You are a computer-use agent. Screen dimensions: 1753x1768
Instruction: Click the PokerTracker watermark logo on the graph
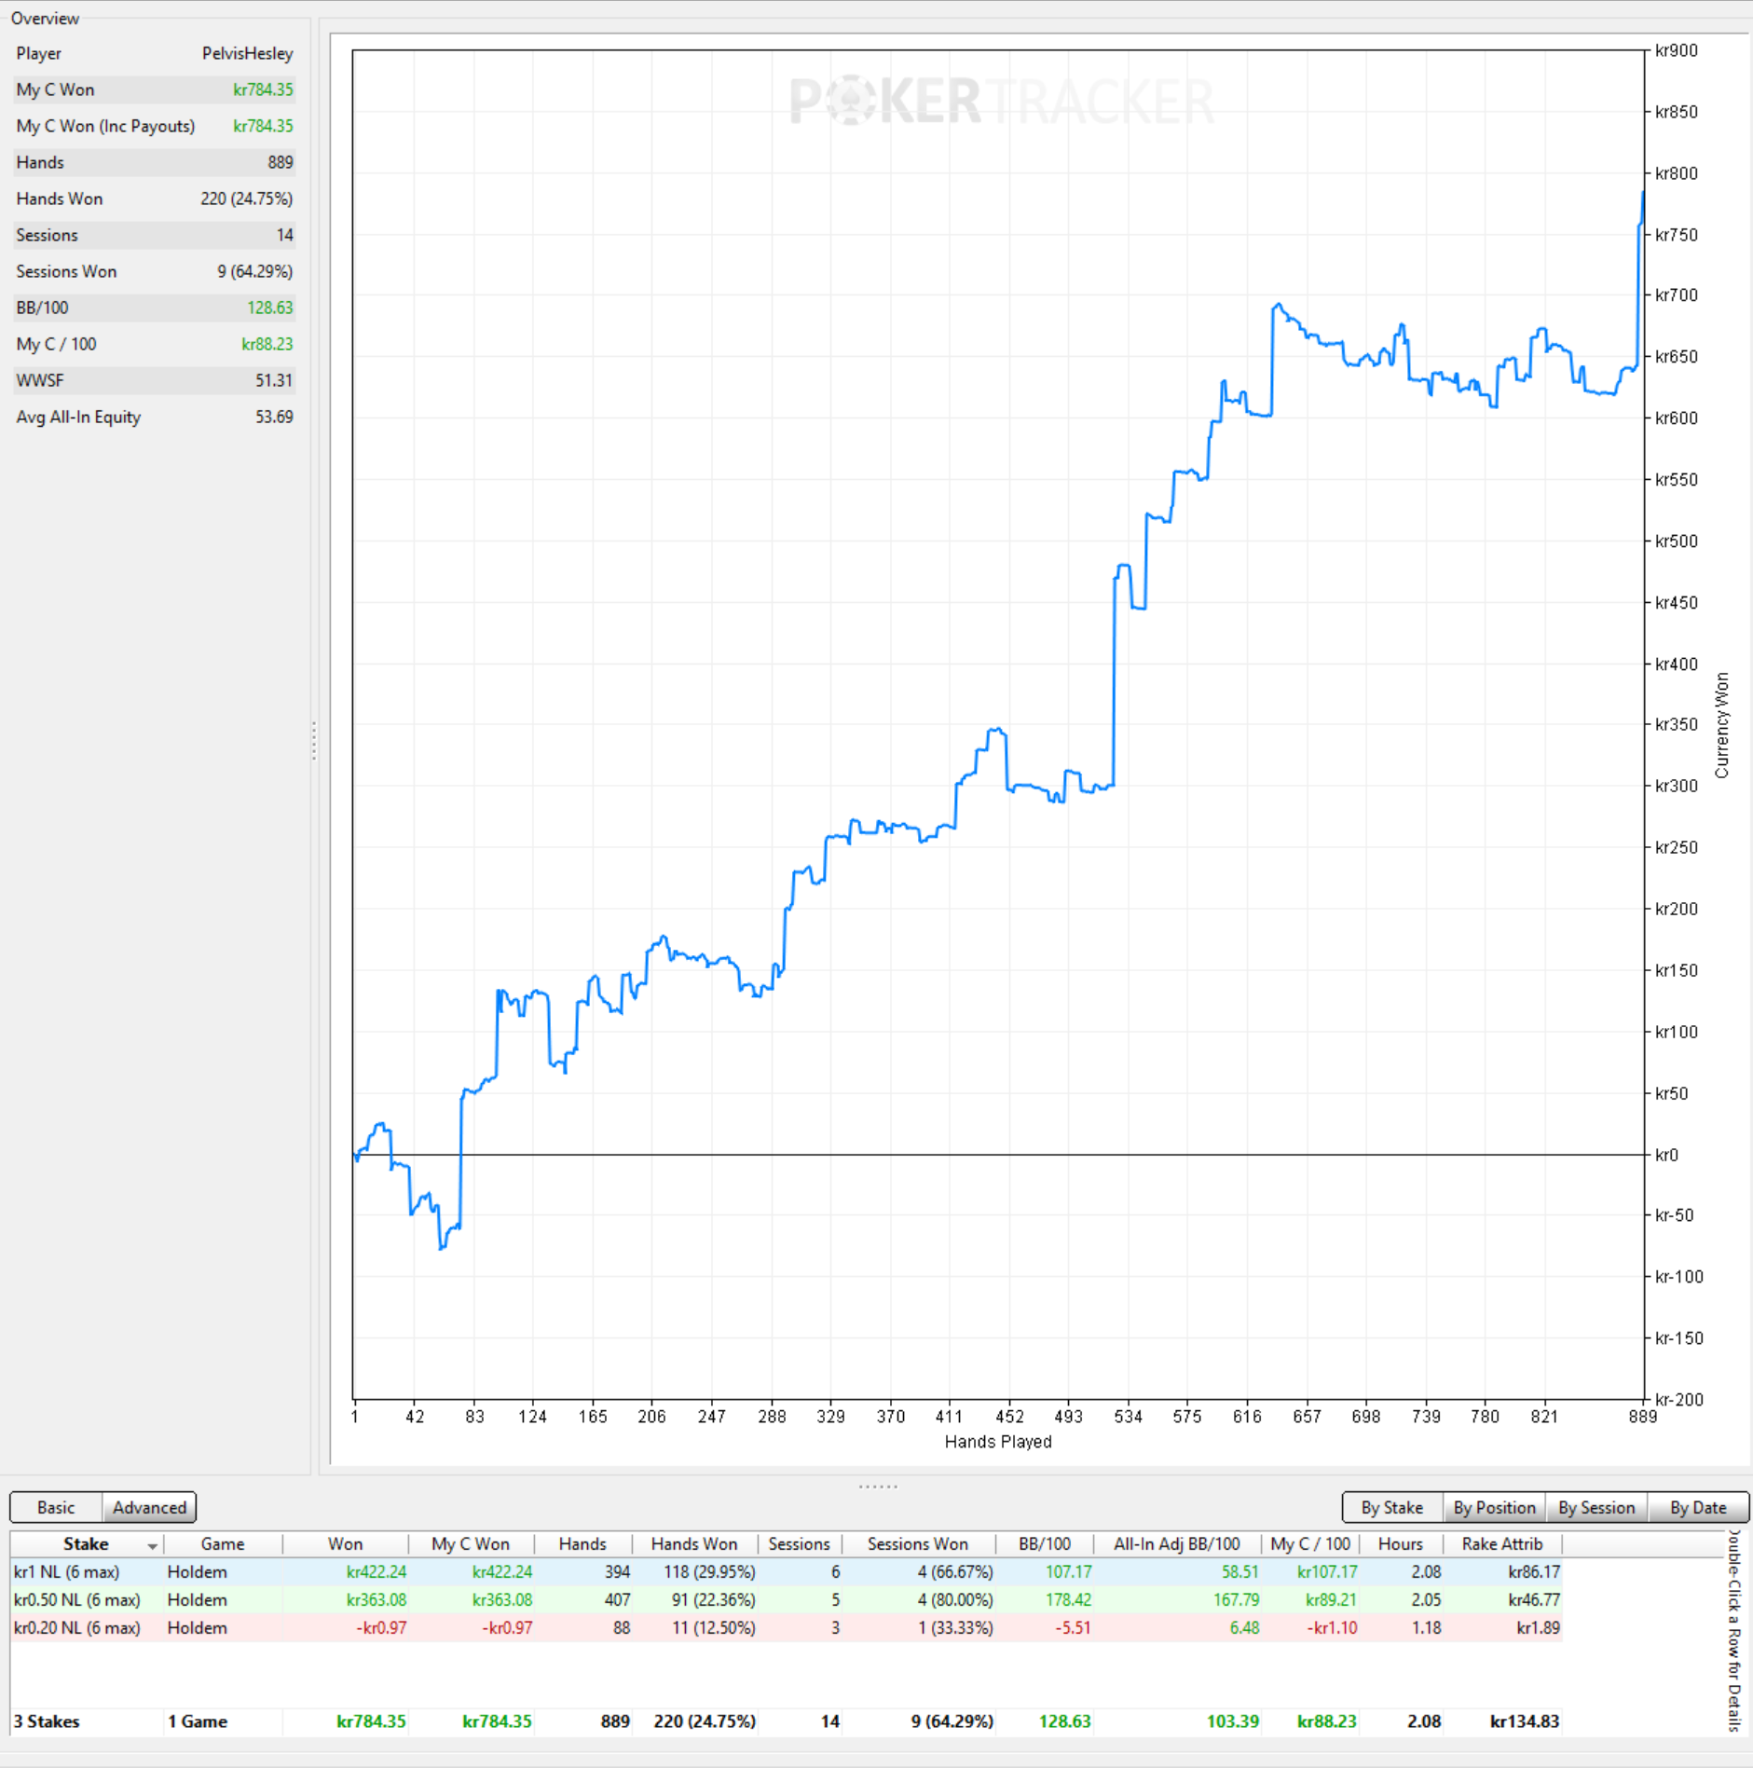(x=1002, y=101)
